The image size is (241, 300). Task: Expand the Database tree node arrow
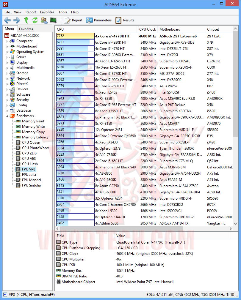[x=7, y=111]
